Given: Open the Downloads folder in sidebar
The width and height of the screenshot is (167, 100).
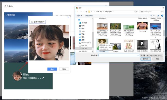Looking at the screenshot, I should tap(82, 34).
